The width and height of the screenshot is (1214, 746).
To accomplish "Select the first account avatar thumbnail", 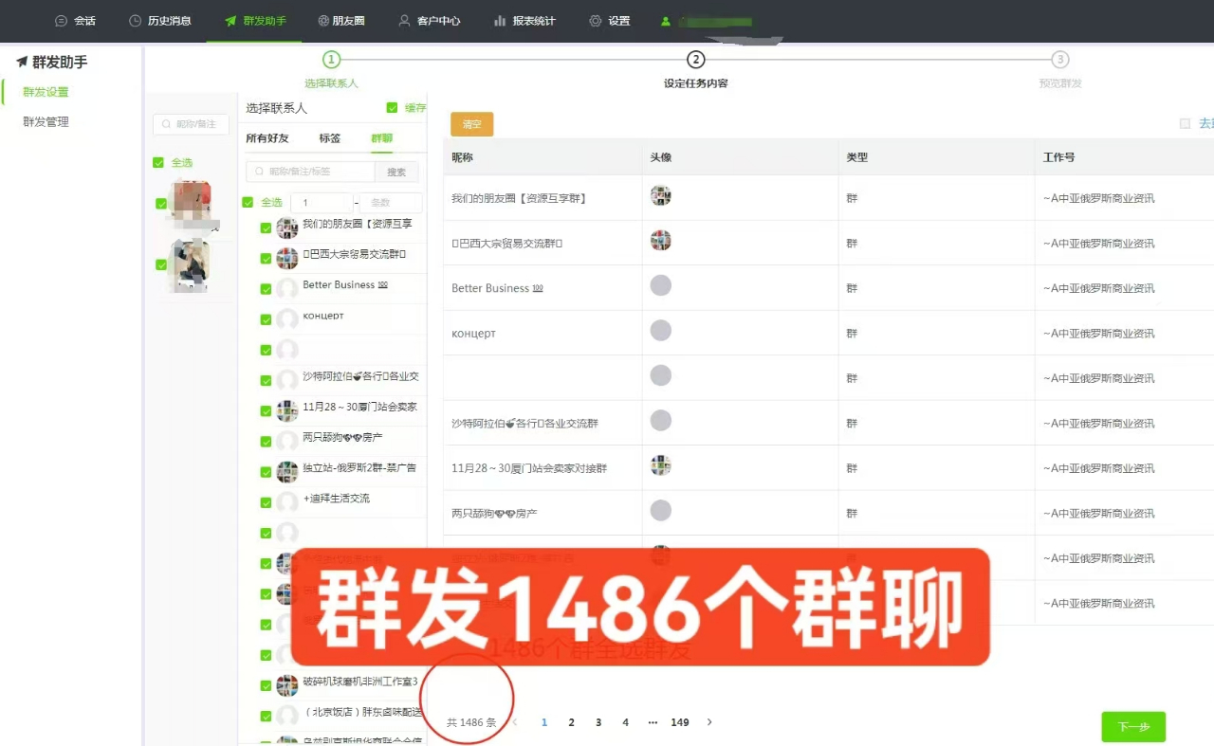I will tap(192, 204).
